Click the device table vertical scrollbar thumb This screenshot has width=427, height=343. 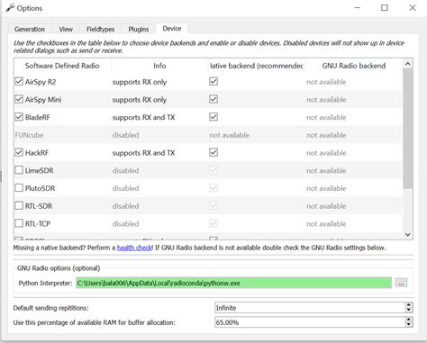pos(408,129)
